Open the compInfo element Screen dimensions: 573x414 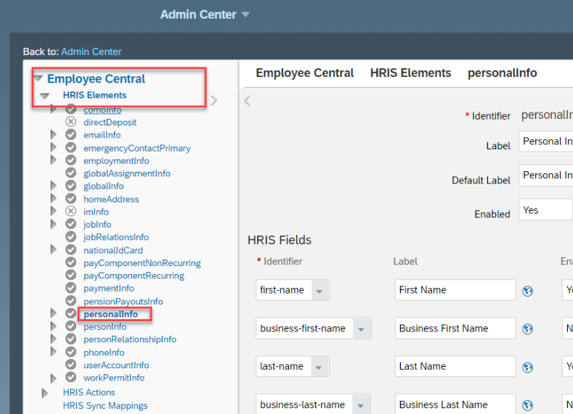click(x=102, y=109)
